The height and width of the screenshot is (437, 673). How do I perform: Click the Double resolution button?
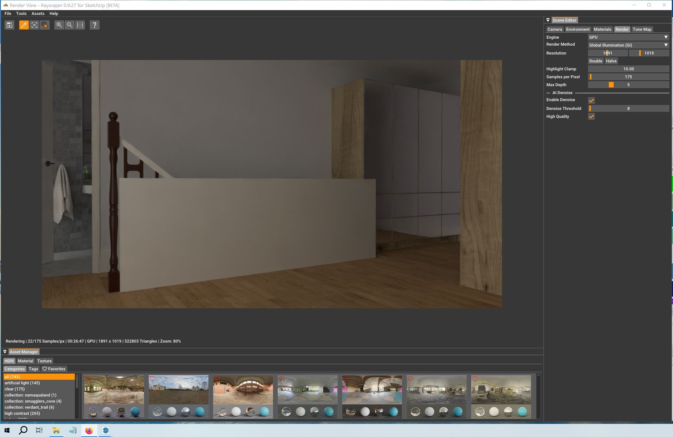pyautogui.click(x=595, y=61)
